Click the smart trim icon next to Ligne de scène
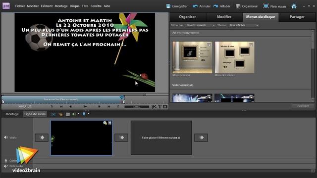Screen dimensions: 317x178 [53, 114]
